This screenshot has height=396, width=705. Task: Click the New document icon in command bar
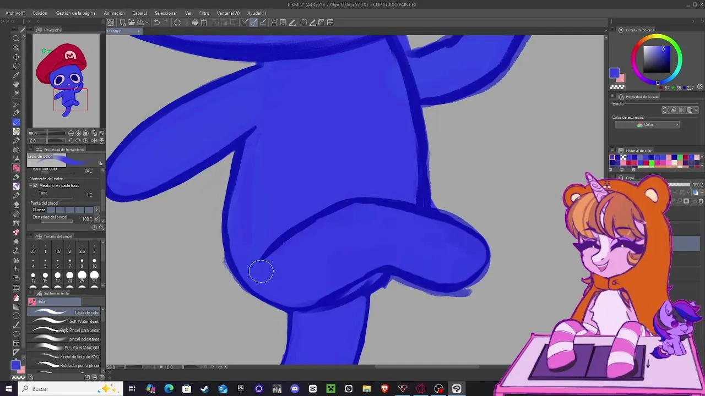[122, 23]
